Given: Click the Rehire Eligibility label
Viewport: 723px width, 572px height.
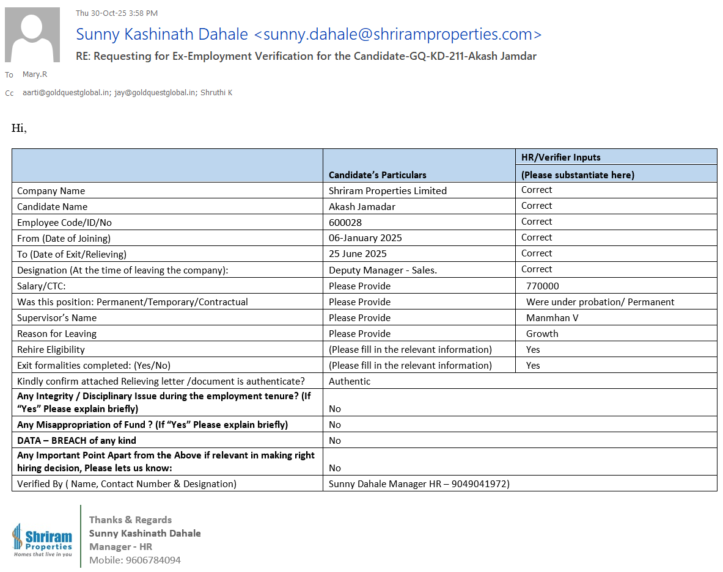Looking at the screenshot, I should coord(51,350).
